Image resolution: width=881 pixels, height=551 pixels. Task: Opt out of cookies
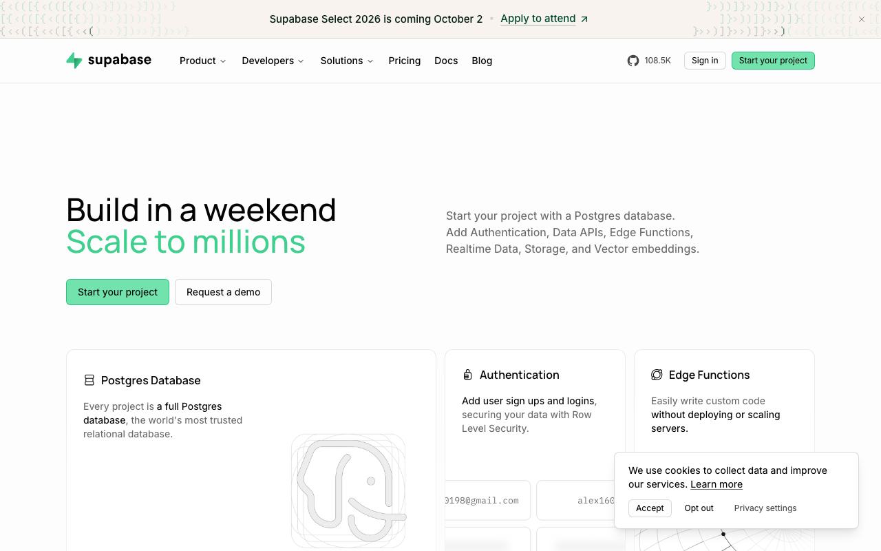tap(699, 508)
